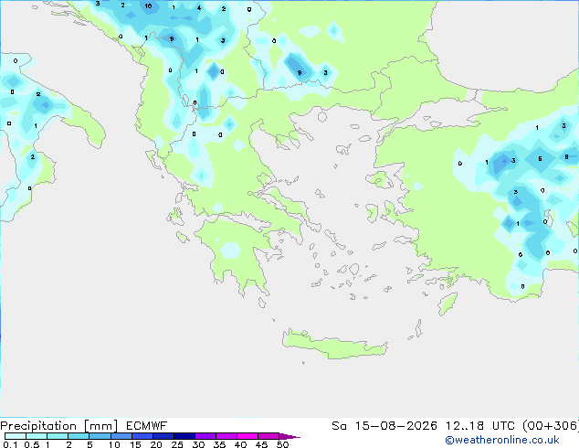Click the Precipitation [mm] title text
The height and width of the screenshot is (448, 579).
click(x=59, y=426)
